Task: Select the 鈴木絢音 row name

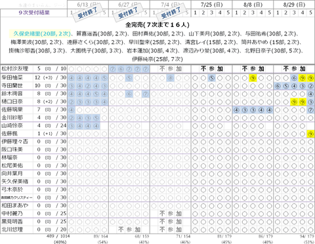Action: tap(12, 94)
